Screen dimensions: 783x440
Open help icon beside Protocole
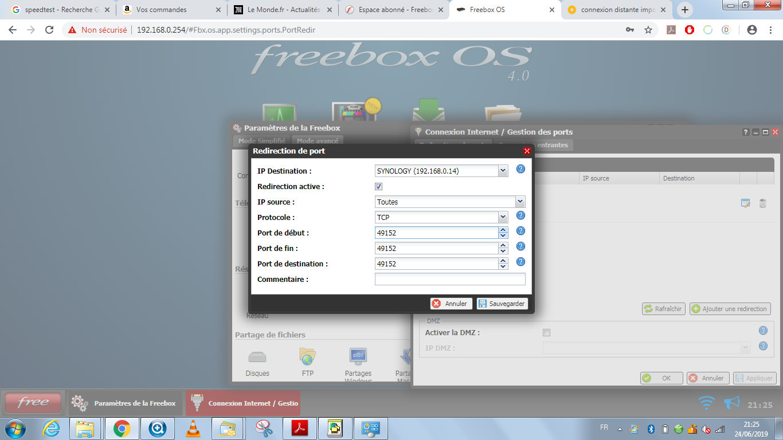coord(520,215)
